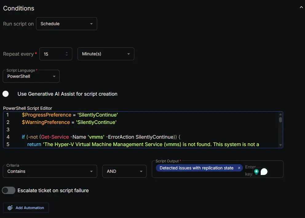Open the AND operator dropdown
Screen dimensions: 305x218
point(125,171)
